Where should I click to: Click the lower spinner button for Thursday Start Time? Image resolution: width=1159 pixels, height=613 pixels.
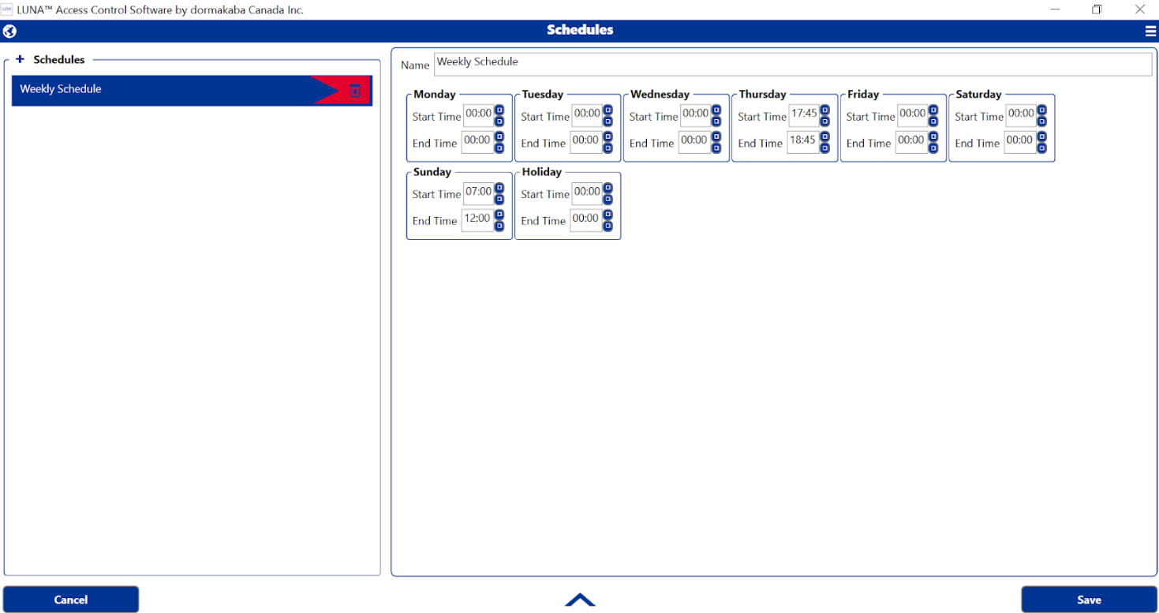point(825,121)
